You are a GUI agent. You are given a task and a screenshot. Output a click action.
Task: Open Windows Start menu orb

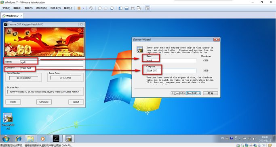click(6, 139)
